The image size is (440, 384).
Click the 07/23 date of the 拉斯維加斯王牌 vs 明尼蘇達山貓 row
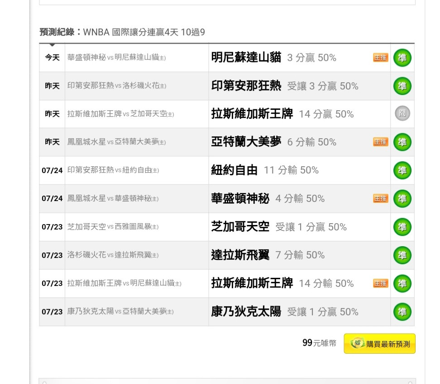pos(52,283)
